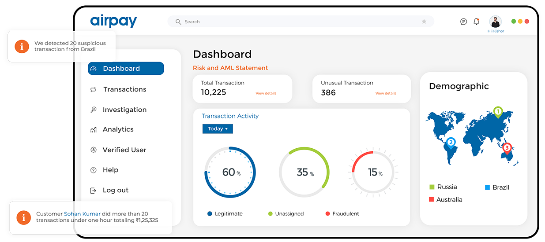The image size is (545, 242).
Task: View details of Total Transaction
Action: (266, 93)
